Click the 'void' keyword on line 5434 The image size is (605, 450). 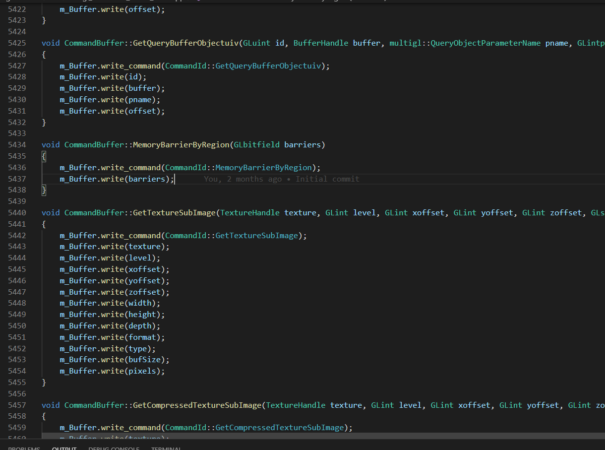point(51,145)
